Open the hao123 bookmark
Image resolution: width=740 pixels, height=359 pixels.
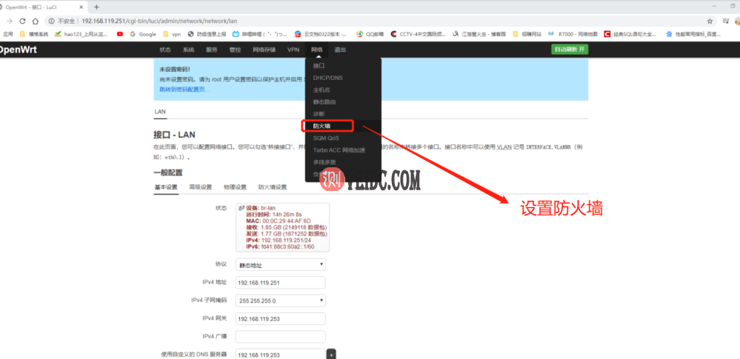(81, 34)
